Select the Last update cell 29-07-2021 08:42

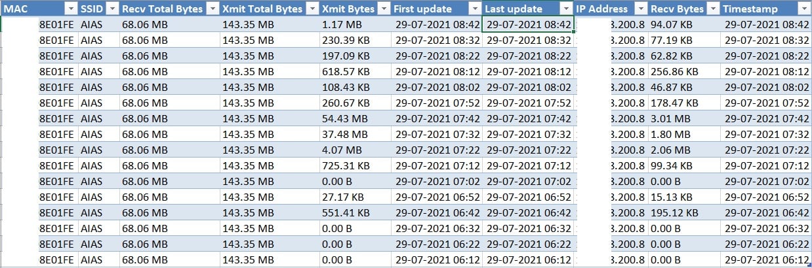pos(528,24)
